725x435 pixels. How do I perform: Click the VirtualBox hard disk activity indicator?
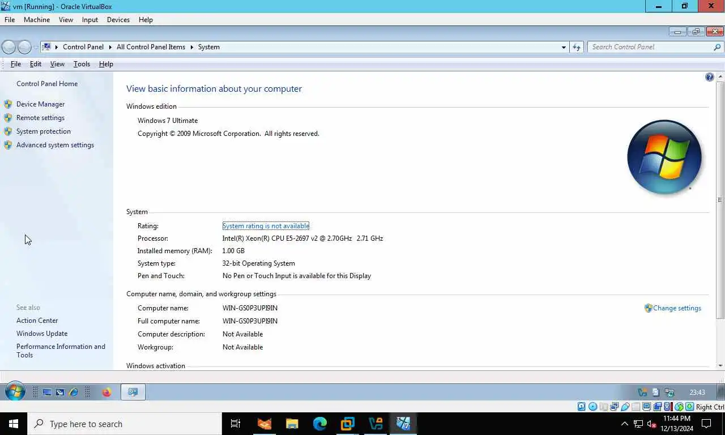[582, 407]
